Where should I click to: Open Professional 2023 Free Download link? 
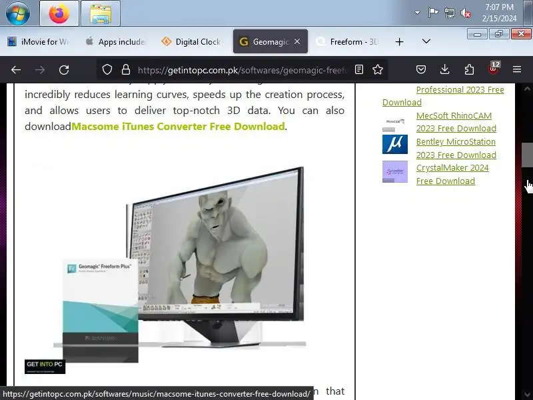coord(460,90)
